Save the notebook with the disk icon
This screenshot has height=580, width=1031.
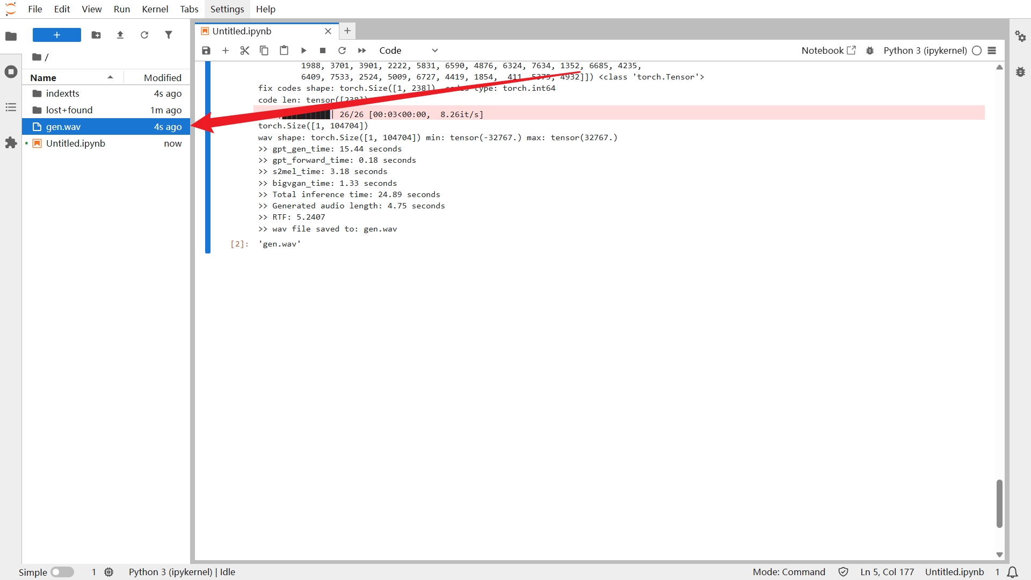[x=206, y=50]
